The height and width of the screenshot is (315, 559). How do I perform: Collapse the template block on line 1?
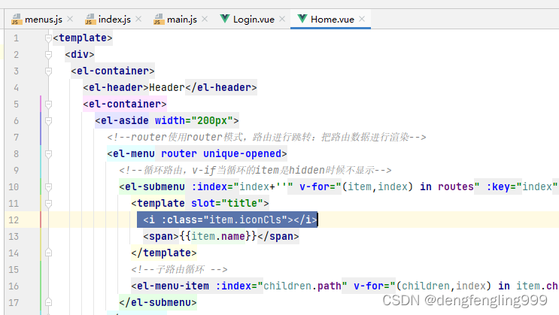pos(48,38)
